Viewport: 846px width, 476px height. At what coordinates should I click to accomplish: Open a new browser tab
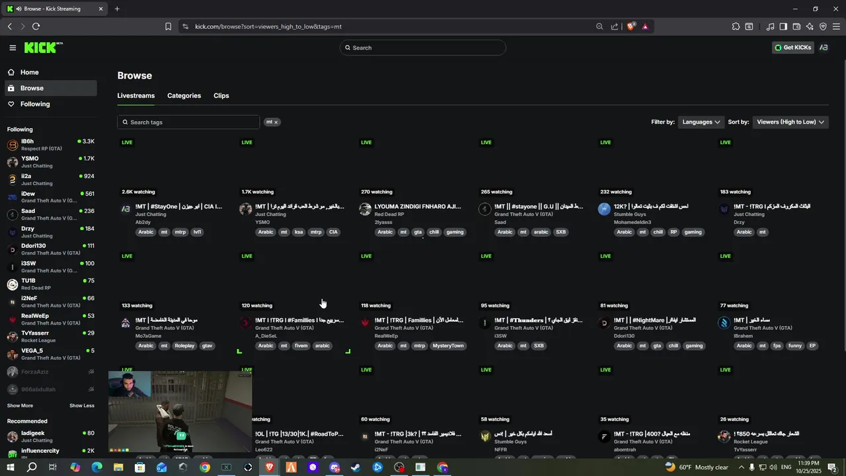tap(117, 9)
